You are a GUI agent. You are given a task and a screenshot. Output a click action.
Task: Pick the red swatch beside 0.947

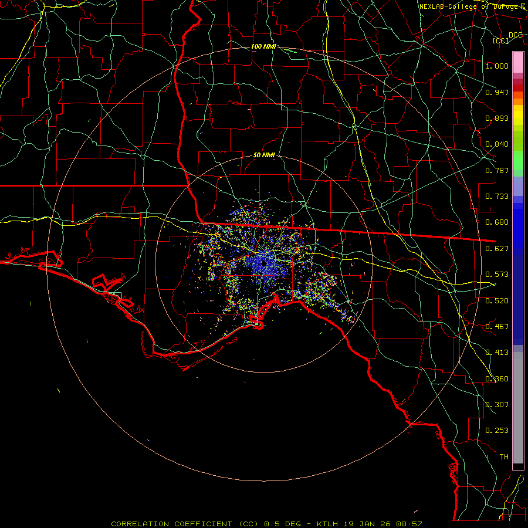pos(518,88)
